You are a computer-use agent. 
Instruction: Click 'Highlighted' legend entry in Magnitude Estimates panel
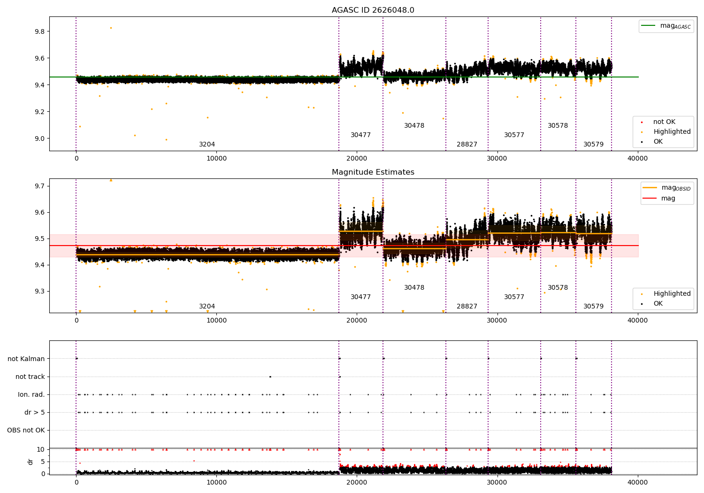665,294
